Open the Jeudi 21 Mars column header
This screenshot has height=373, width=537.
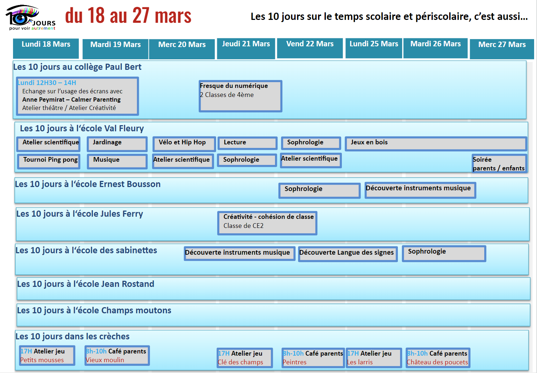pyautogui.click(x=246, y=48)
